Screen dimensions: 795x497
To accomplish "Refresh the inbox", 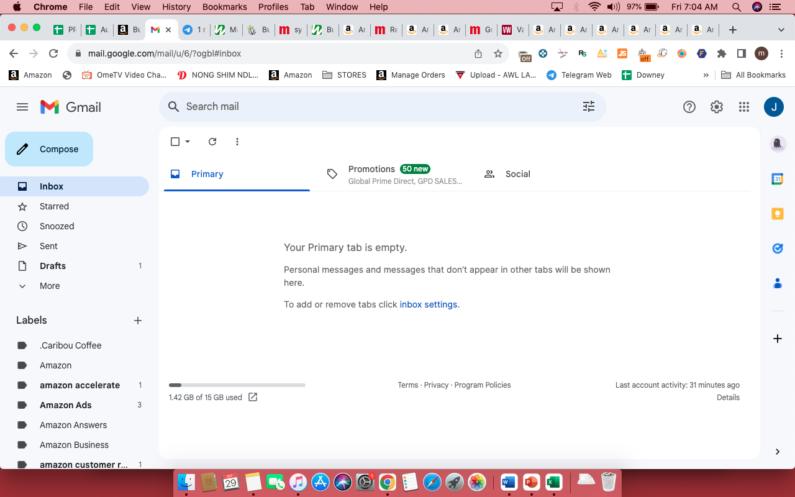I will point(212,142).
